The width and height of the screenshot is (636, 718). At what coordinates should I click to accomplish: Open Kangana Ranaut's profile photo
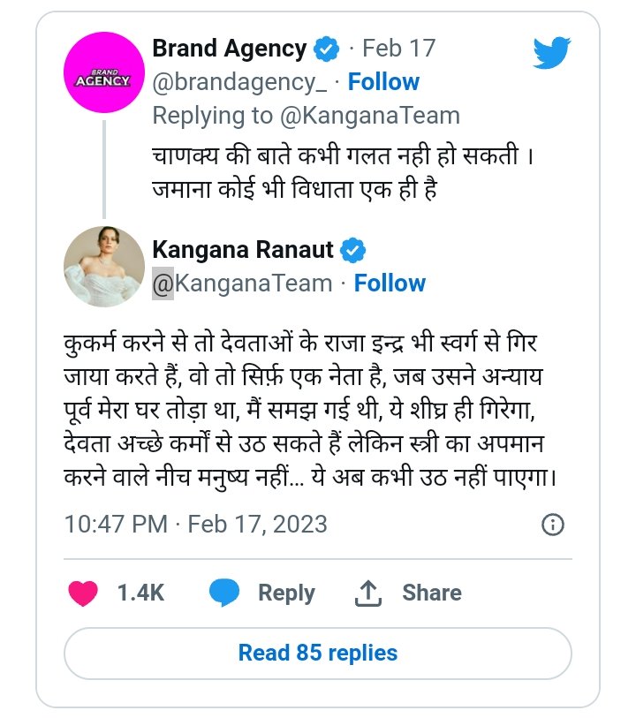tap(104, 266)
